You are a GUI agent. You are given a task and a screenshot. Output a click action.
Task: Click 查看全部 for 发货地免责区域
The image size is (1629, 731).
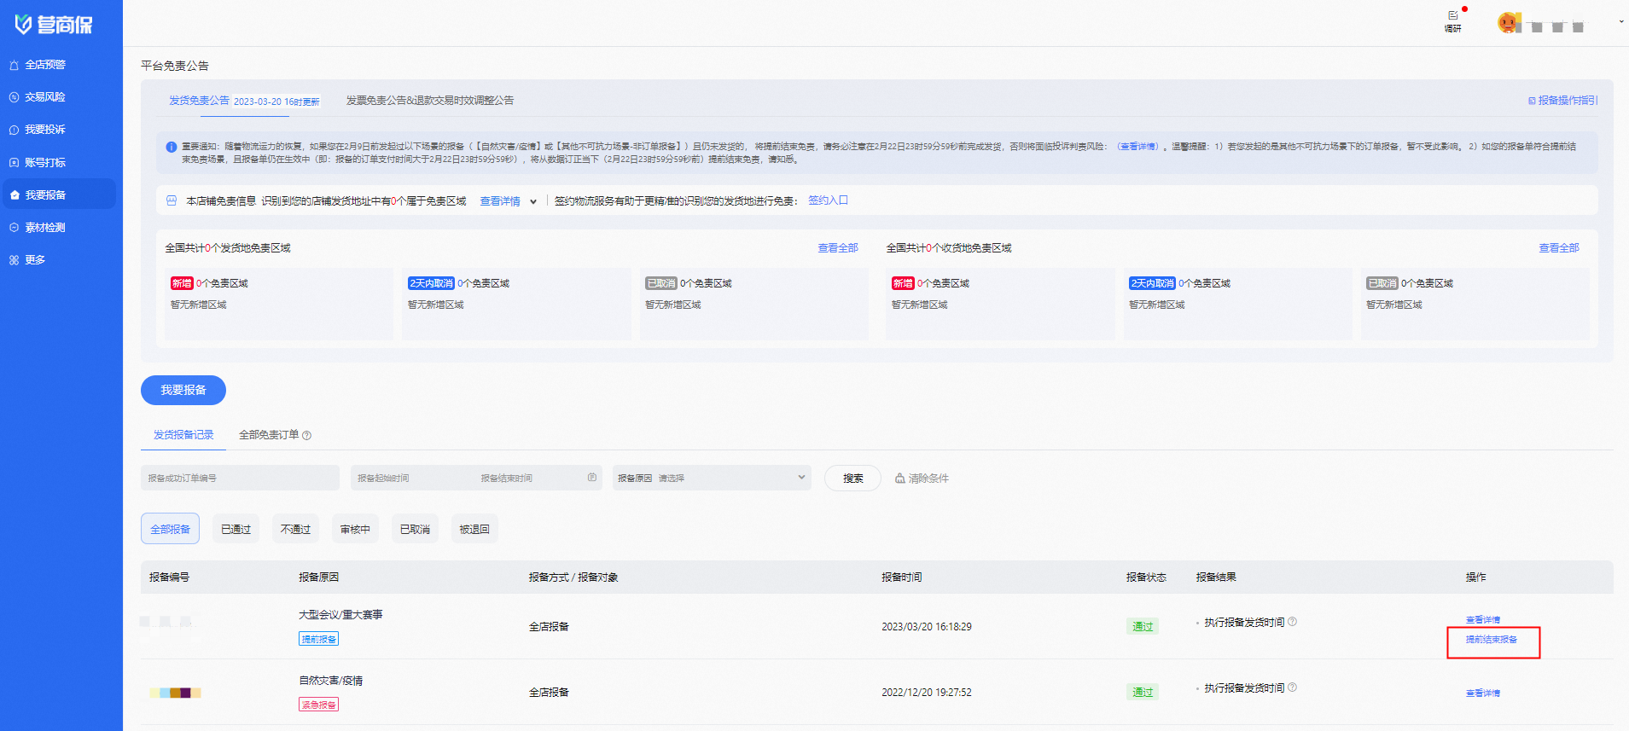[x=838, y=248]
